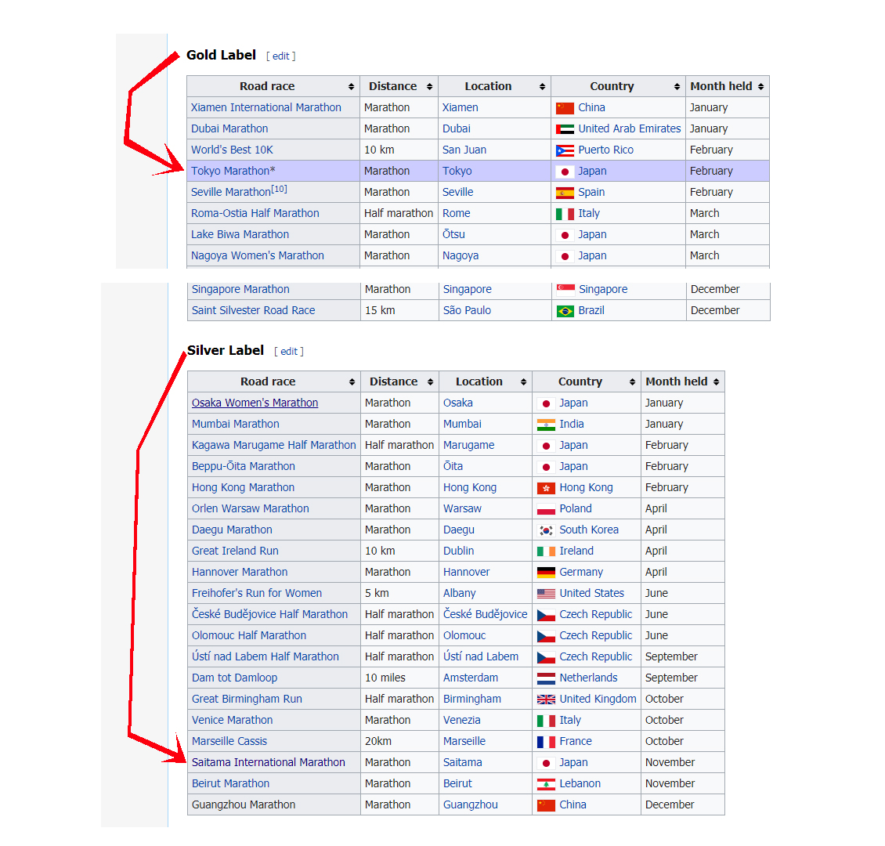Click the United Arab Emirates flag icon

pos(565,129)
